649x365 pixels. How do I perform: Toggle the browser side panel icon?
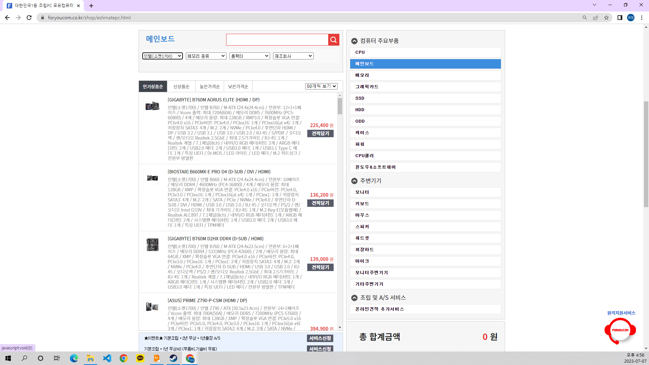click(x=620, y=18)
